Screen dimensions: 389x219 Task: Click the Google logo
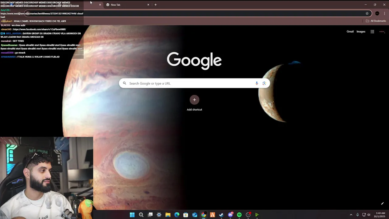tap(194, 61)
